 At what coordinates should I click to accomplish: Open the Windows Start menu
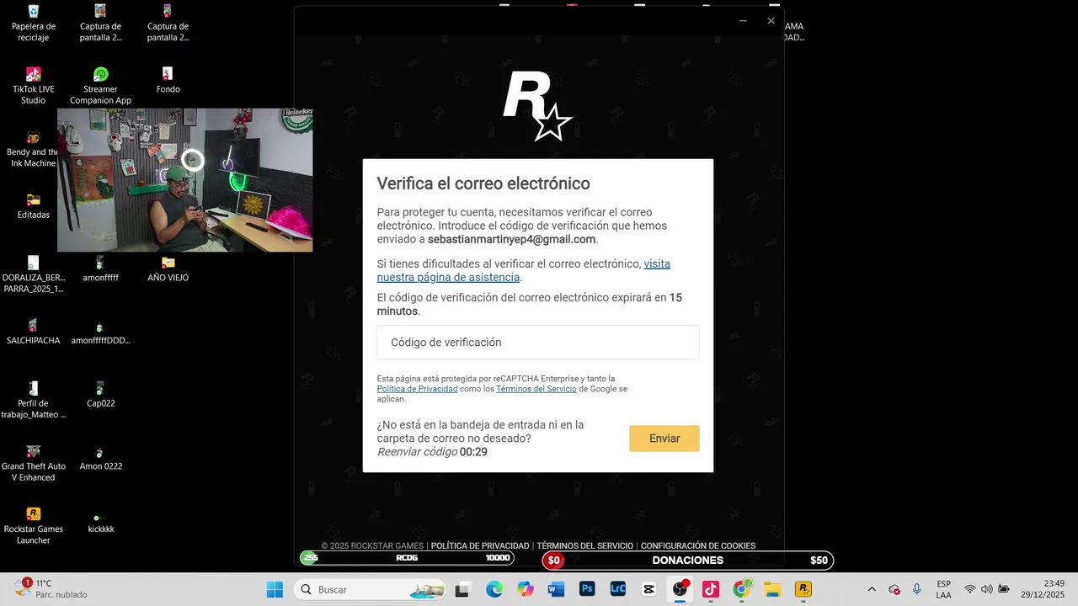(x=275, y=589)
